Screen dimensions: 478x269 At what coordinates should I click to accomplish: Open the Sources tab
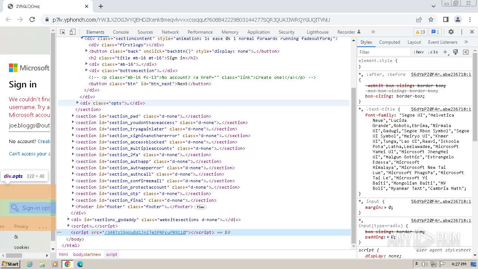coord(145,32)
